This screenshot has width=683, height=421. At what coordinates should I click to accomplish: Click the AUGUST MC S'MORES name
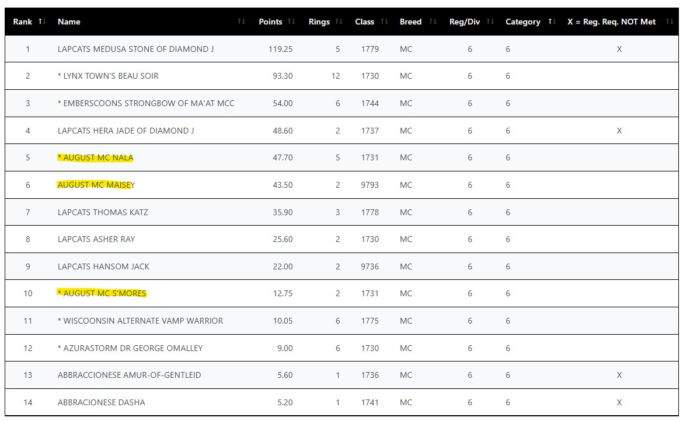click(x=102, y=293)
